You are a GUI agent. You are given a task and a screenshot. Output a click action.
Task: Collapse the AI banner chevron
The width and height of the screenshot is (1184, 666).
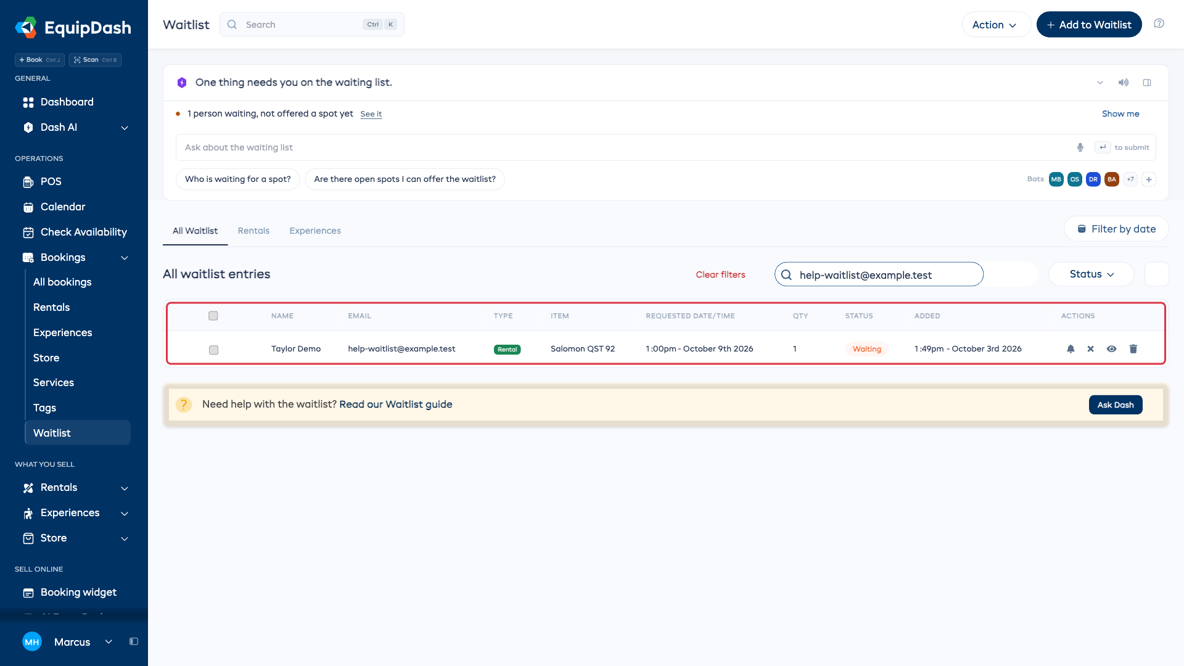click(1100, 83)
